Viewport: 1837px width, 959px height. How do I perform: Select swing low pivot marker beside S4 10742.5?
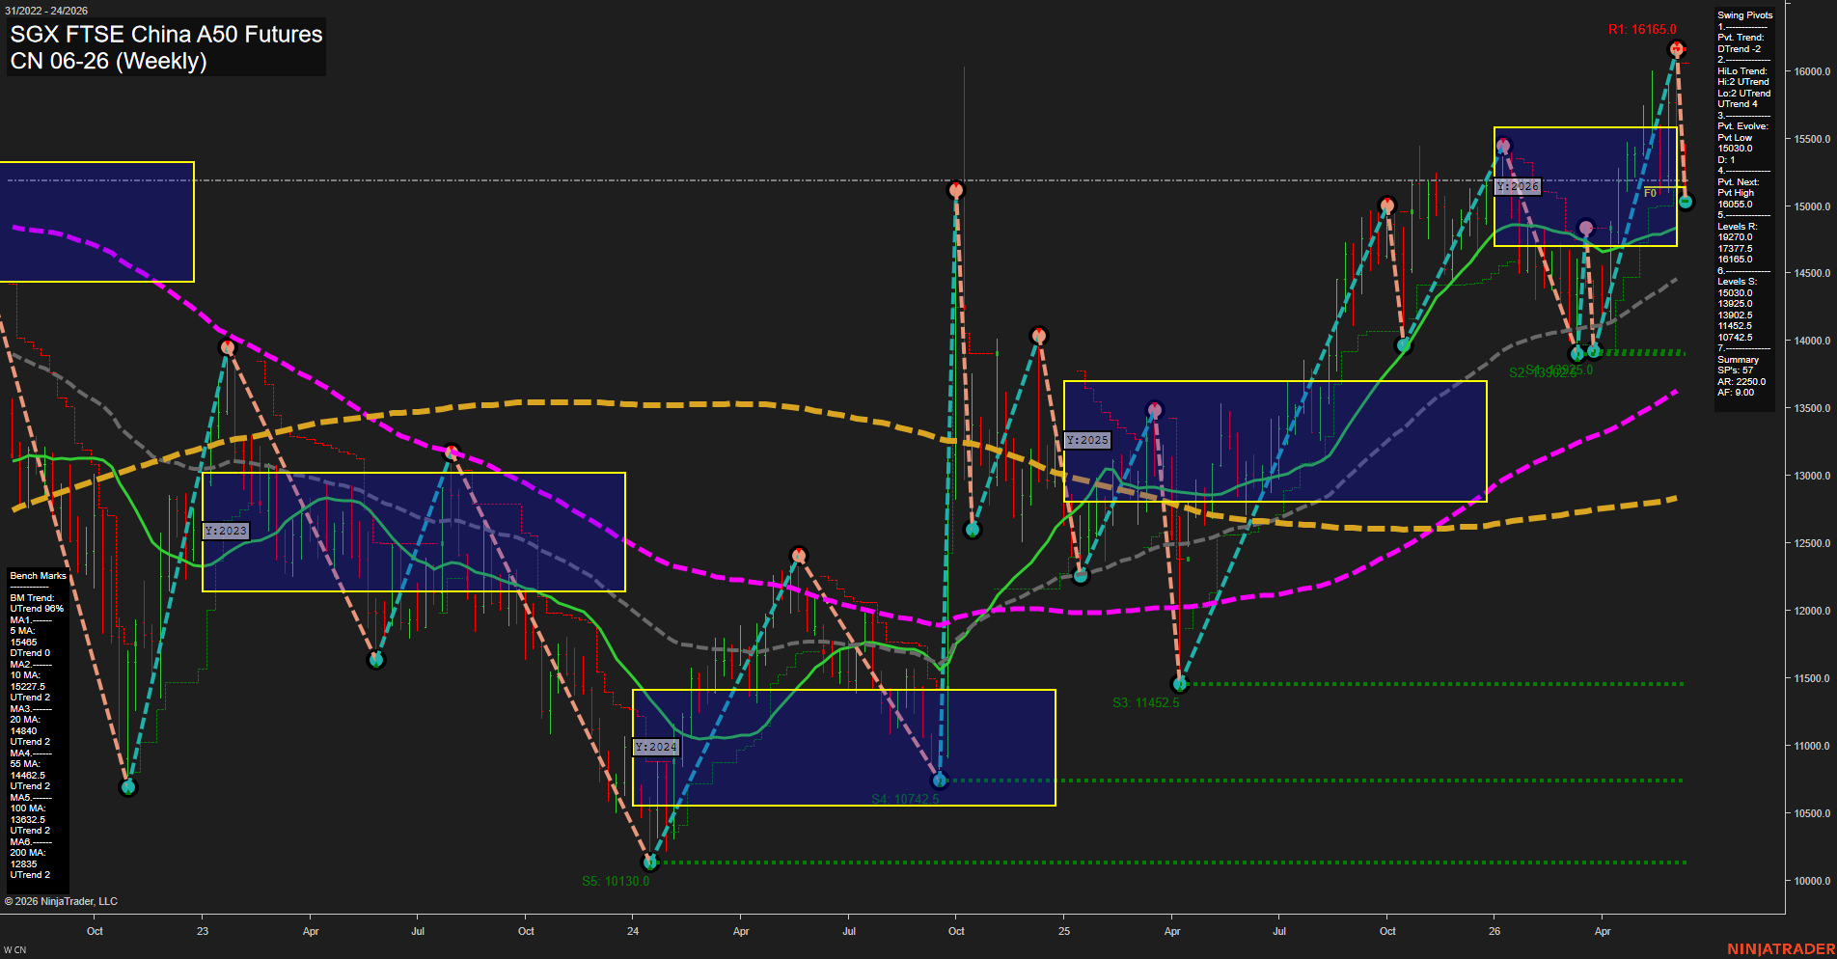(940, 780)
